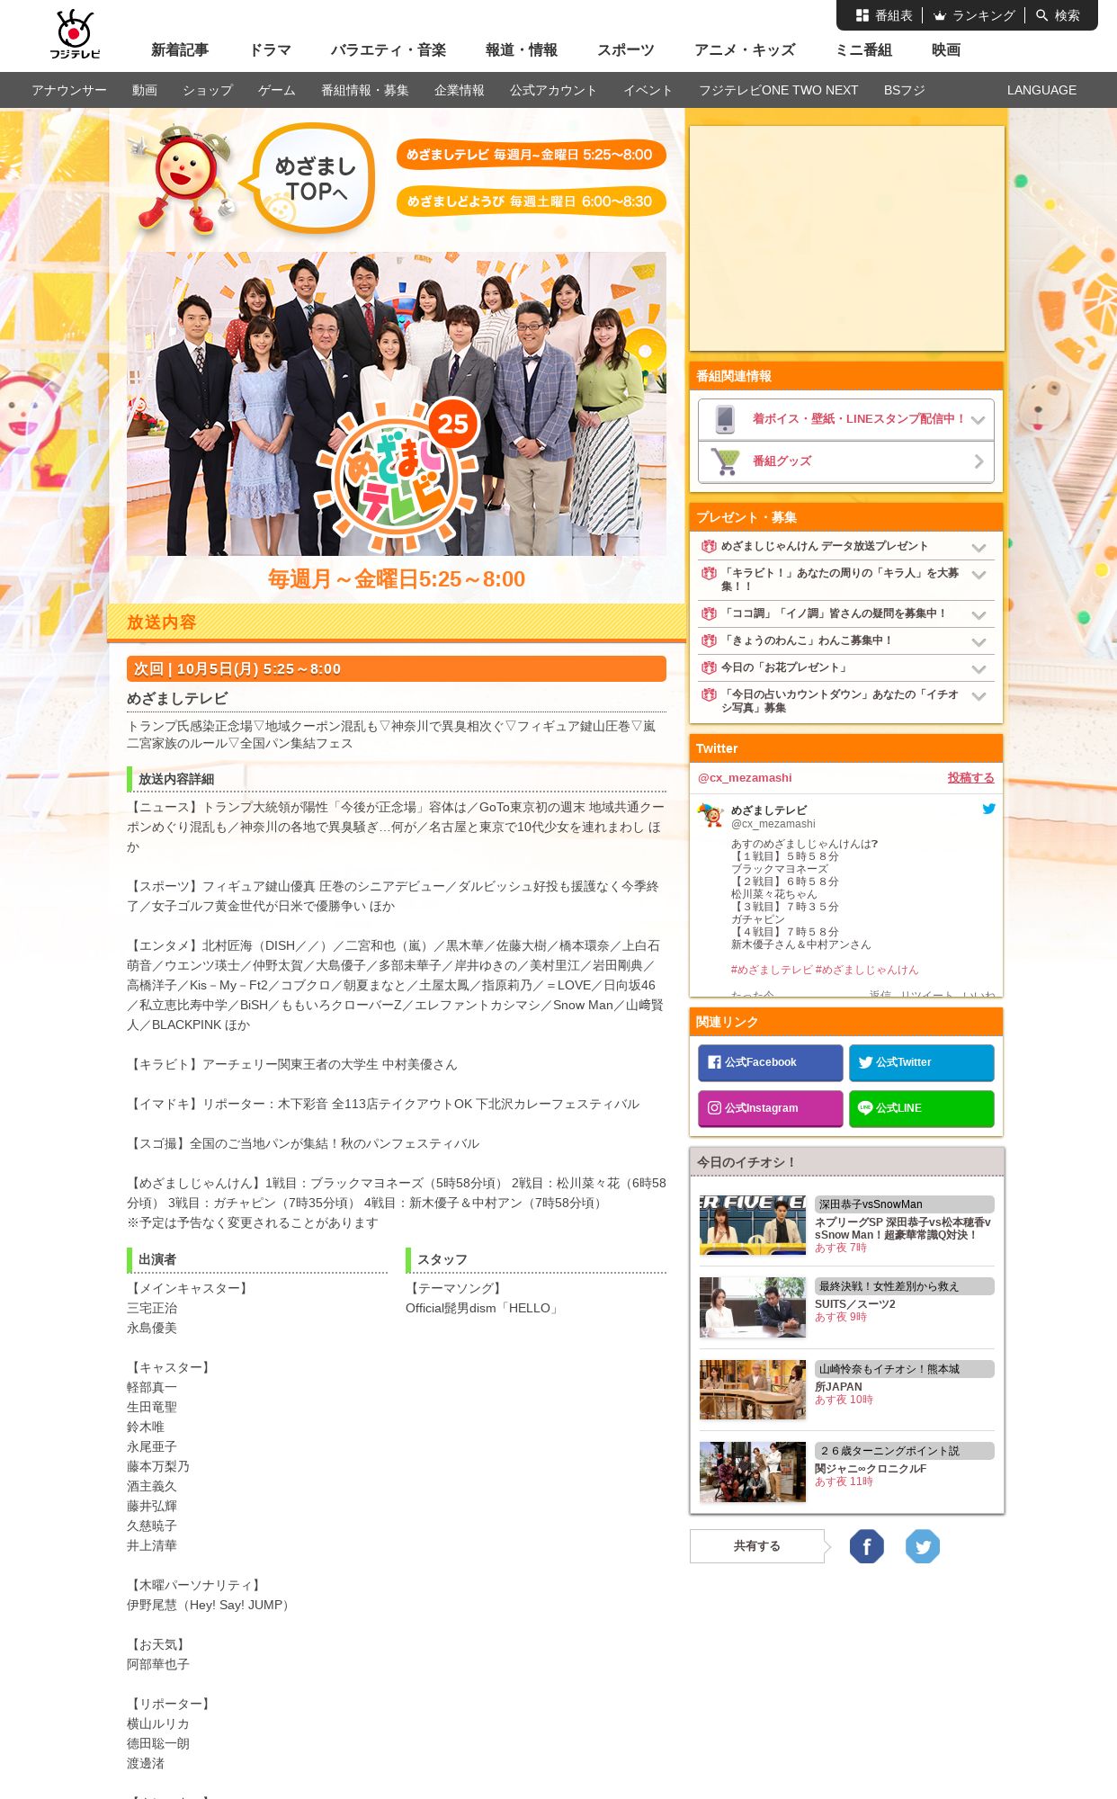Image resolution: width=1117 pixels, height=1799 pixels.
Task: Click the めざましテレビ tweet avatar
Action: click(710, 816)
